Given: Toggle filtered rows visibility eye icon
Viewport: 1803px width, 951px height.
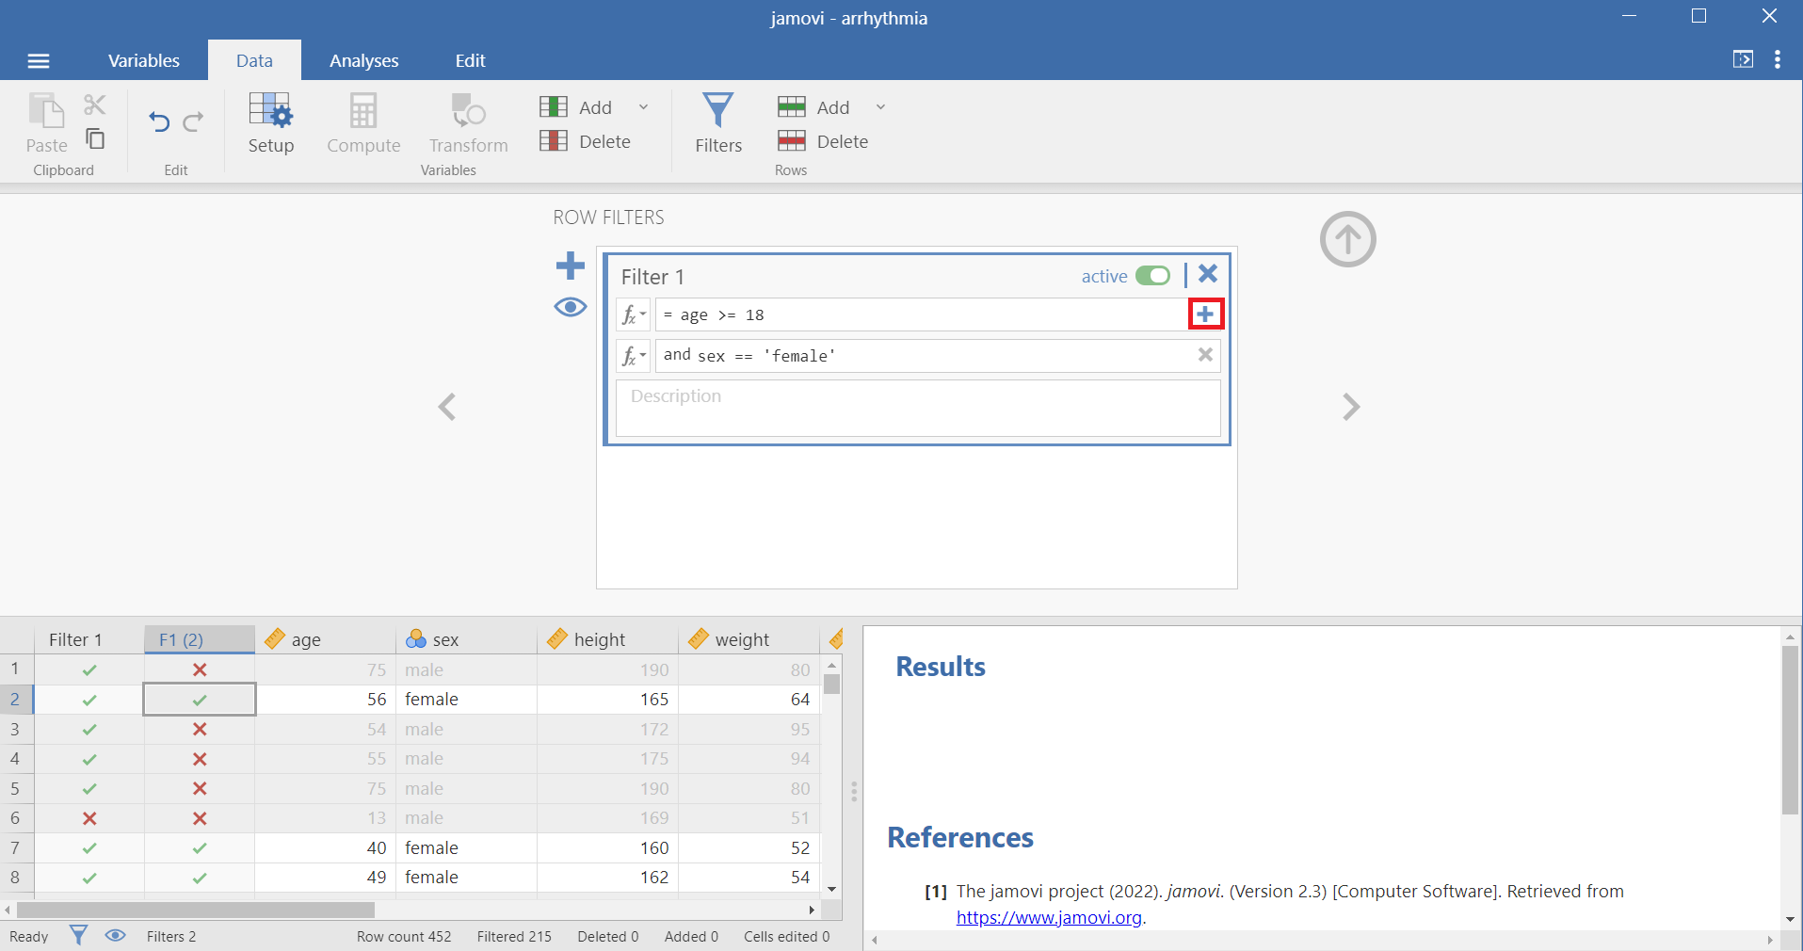Looking at the screenshot, I should click(x=570, y=307).
